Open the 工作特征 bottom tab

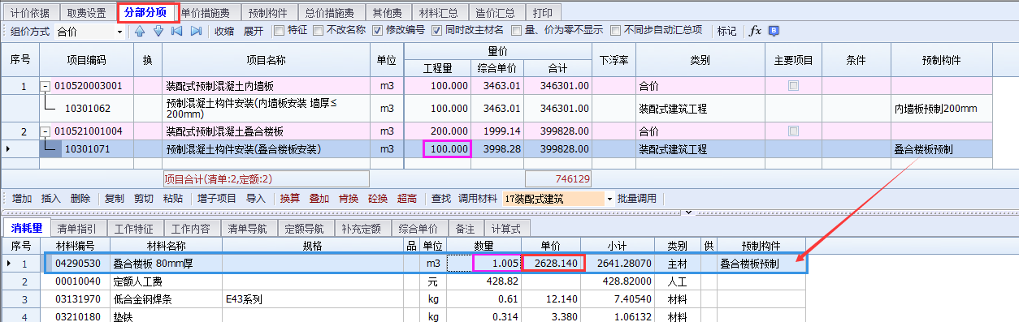pyautogui.click(x=135, y=229)
